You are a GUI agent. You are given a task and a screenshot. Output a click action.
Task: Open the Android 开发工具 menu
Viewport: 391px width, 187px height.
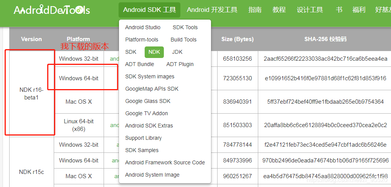(212, 10)
